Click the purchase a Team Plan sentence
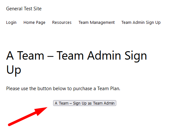This screenshot has width=171, height=133. click(63, 89)
